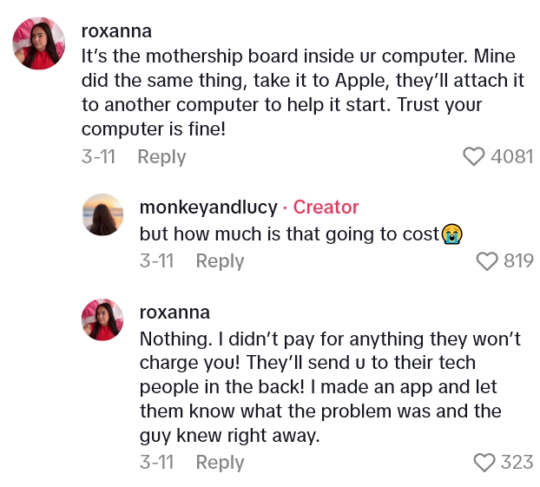
Task: Click the 'the guy knew right away' reply text
Action: (230, 436)
